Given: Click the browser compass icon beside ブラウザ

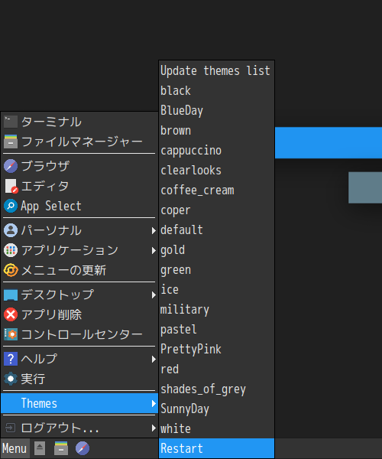Looking at the screenshot, I should point(11,166).
